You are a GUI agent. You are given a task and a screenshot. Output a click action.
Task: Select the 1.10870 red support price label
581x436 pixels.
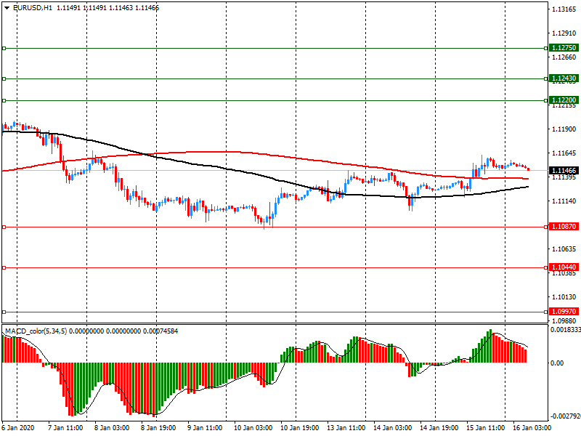coord(564,227)
